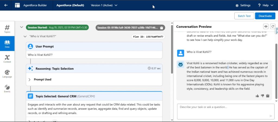The height and width of the screenshot is (122, 278).
Task: Open the Topics sidebar tab
Action: 7,29
